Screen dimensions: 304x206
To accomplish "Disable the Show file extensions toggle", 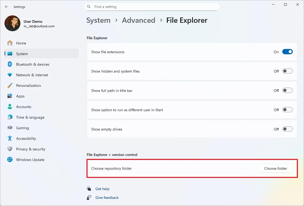I will click(288, 52).
